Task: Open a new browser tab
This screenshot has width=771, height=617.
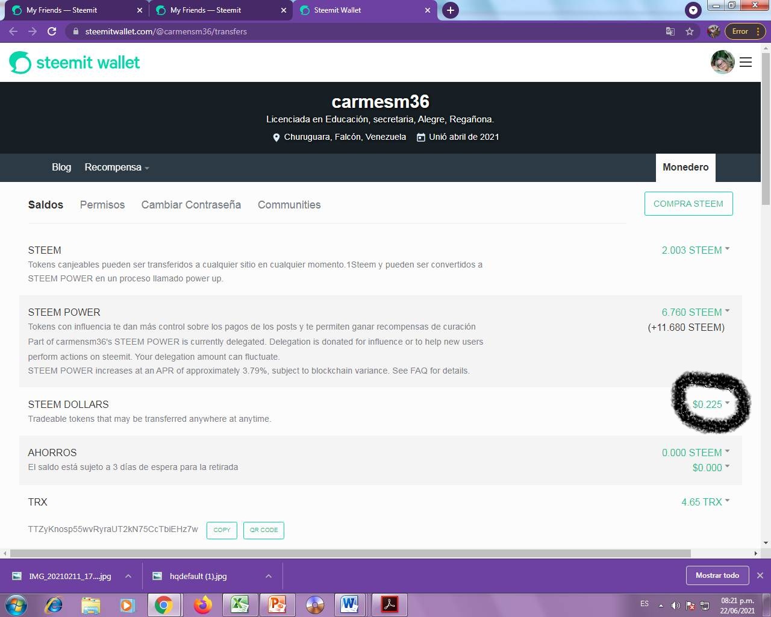Action: pyautogui.click(x=450, y=10)
